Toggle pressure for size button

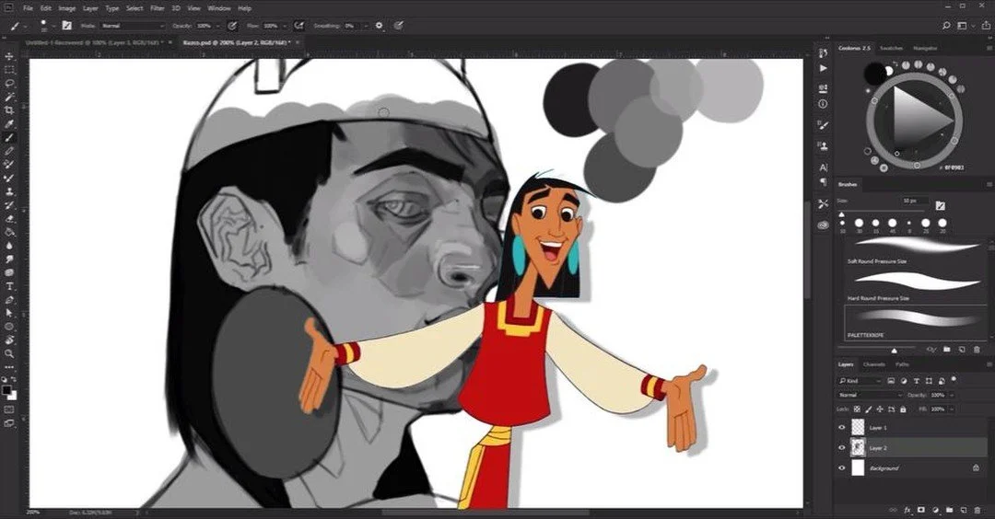coord(399,26)
